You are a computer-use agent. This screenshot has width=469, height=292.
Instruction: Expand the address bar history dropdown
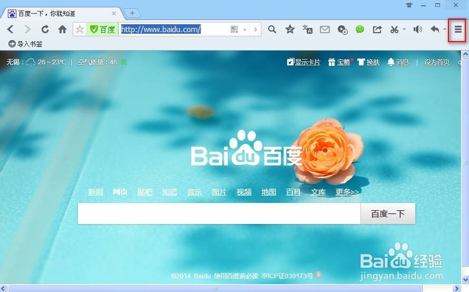click(x=245, y=30)
